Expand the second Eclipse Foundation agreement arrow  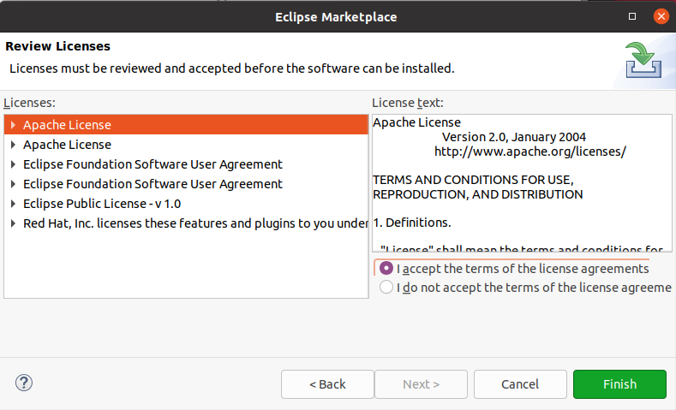click(x=14, y=184)
